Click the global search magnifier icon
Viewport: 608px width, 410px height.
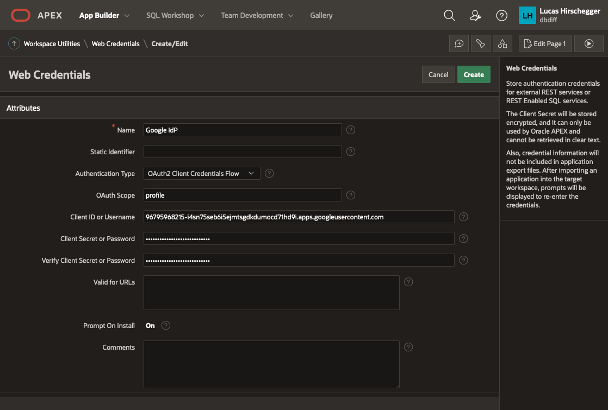[449, 15]
